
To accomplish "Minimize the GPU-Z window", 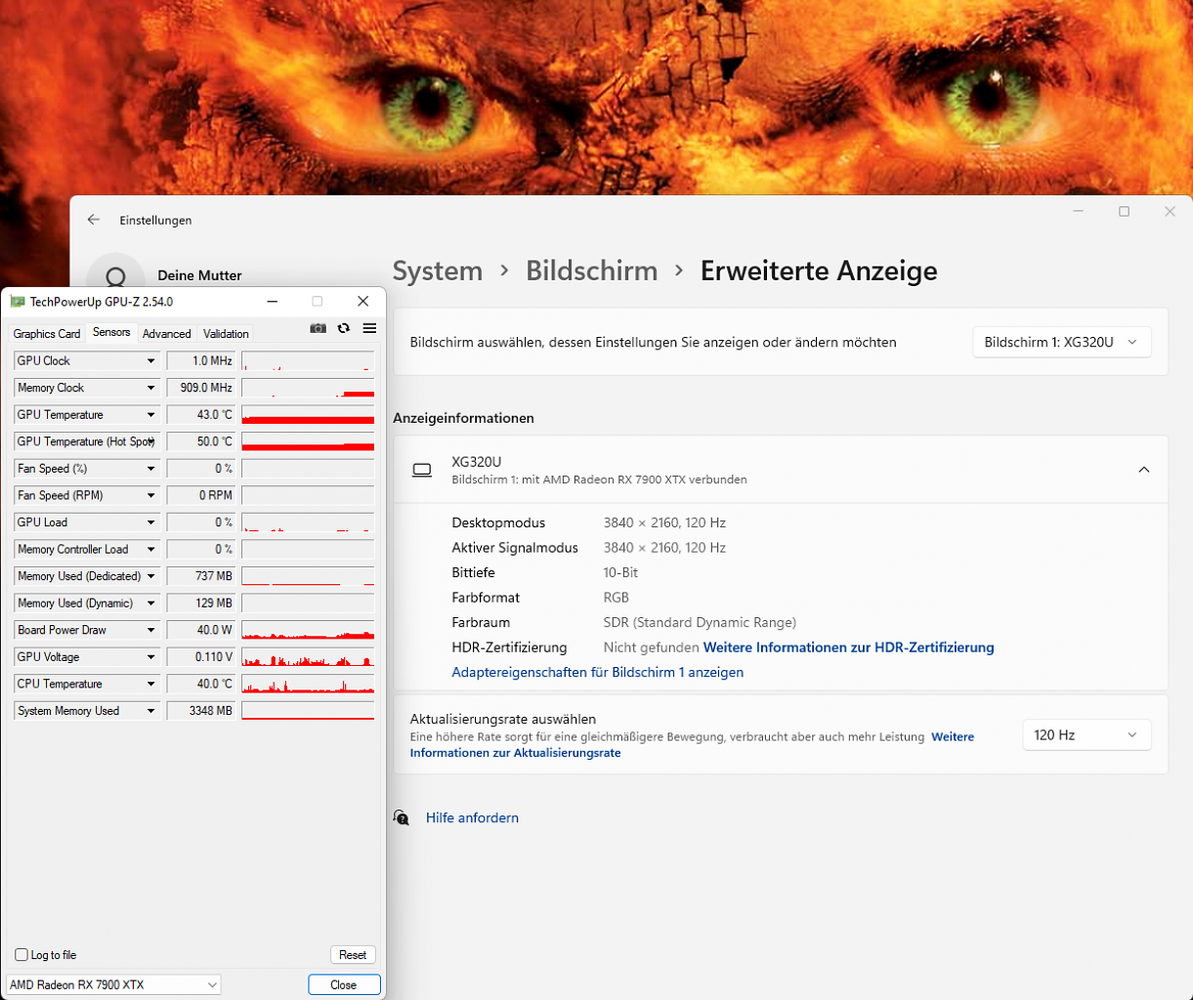I will (271, 302).
